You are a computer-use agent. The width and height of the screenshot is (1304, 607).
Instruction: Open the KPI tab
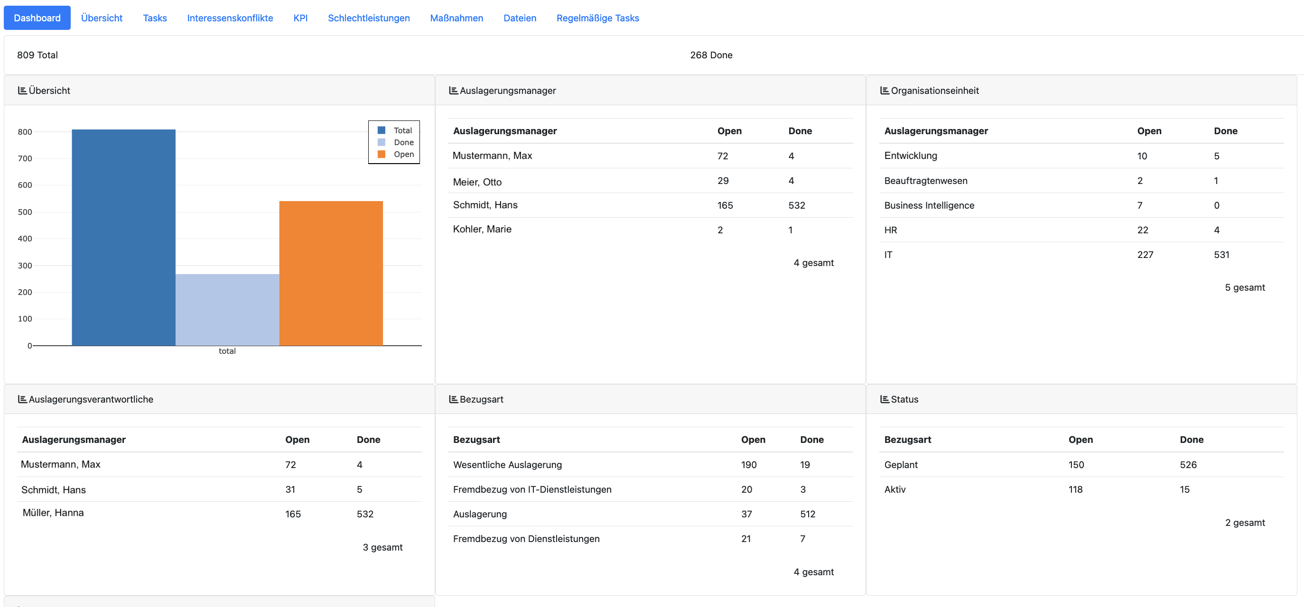(x=300, y=18)
